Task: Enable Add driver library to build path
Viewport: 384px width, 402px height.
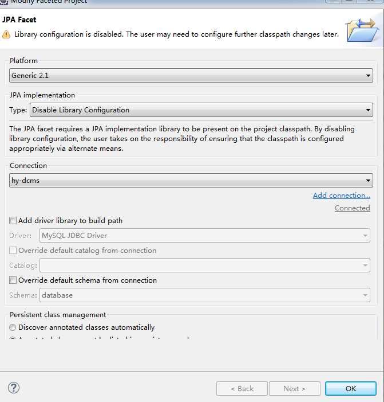Action: coord(13,221)
